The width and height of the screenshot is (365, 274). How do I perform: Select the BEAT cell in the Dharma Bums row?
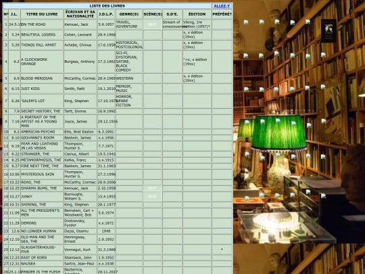[153, 188]
